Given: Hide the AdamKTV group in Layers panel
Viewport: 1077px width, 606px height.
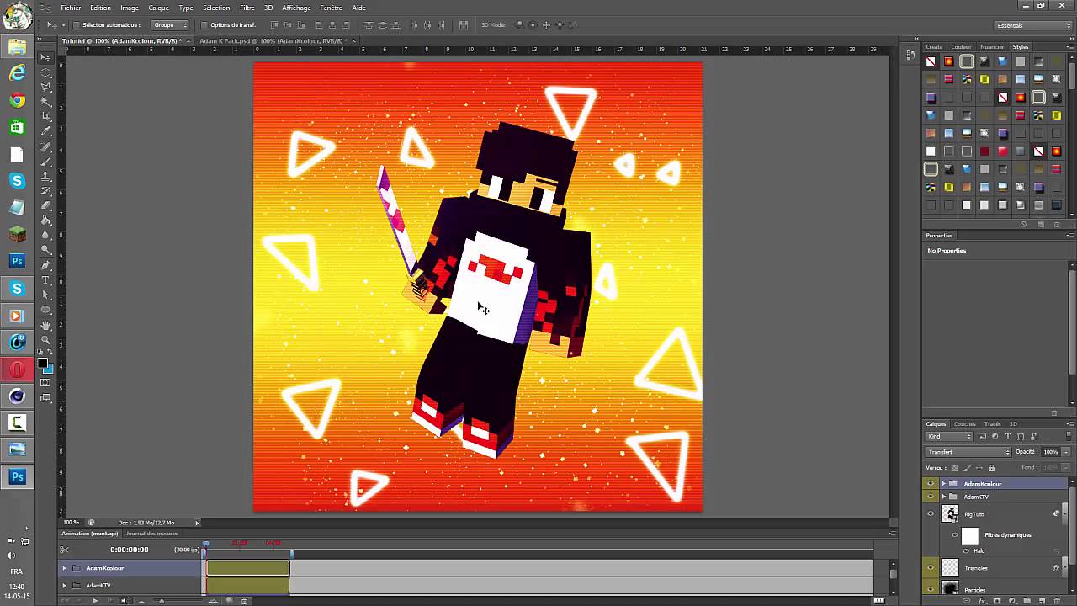Looking at the screenshot, I should 931,497.
